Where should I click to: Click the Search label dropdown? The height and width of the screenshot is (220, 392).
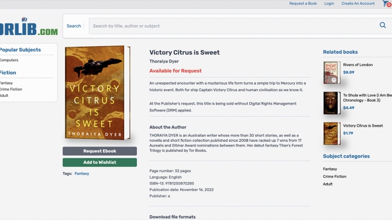click(74, 26)
